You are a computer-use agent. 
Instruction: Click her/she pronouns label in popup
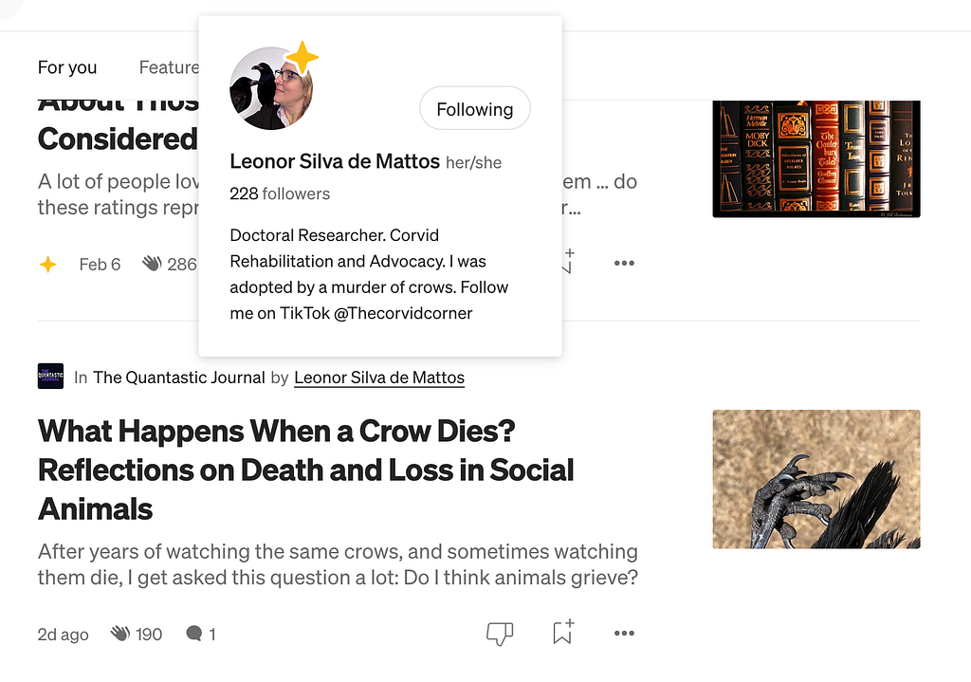tap(474, 163)
